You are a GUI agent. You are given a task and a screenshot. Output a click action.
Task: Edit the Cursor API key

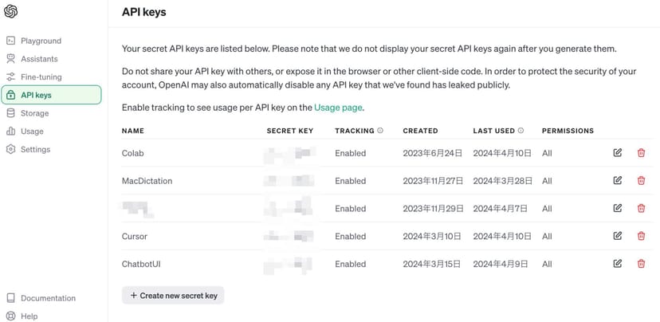click(x=618, y=236)
